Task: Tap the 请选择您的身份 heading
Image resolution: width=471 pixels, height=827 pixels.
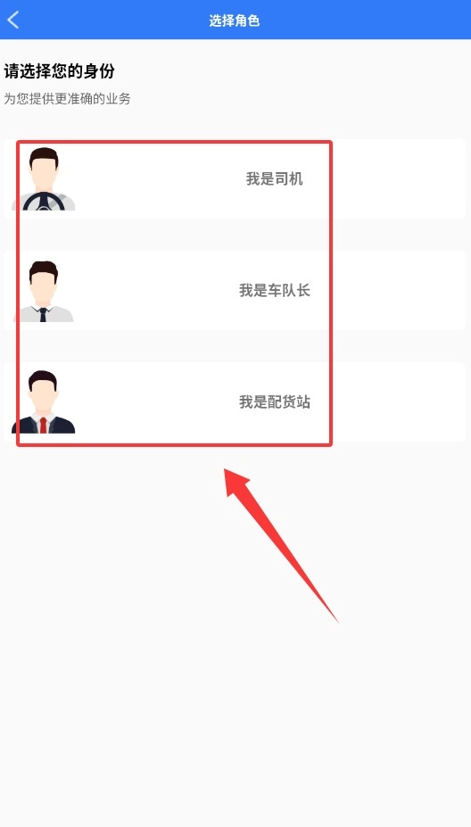Action: pyautogui.click(x=60, y=71)
